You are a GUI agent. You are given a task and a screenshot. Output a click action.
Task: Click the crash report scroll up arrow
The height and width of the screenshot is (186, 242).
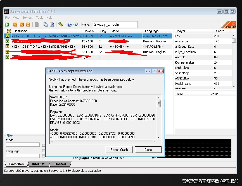(158, 97)
